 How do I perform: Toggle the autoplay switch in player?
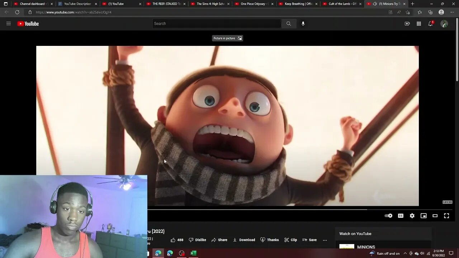[x=388, y=216]
